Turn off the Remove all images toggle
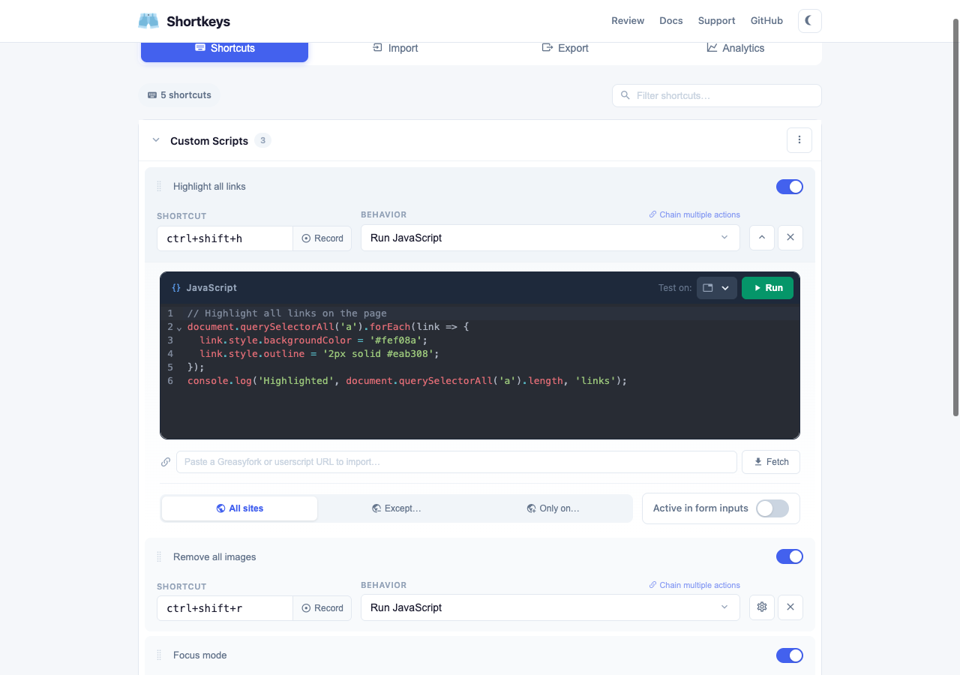This screenshot has width=960, height=675. [789, 556]
